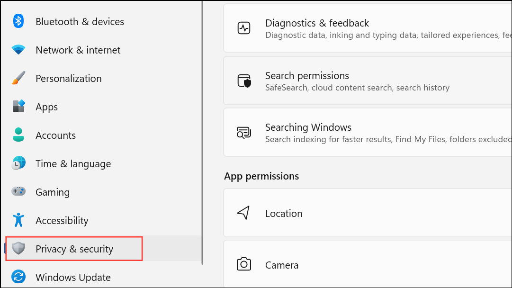The image size is (512, 288).
Task: Click the Accounts person icon
Action: [x=18, y=135]
